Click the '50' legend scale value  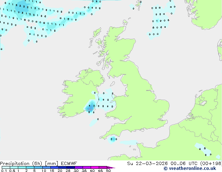point(108,171)
